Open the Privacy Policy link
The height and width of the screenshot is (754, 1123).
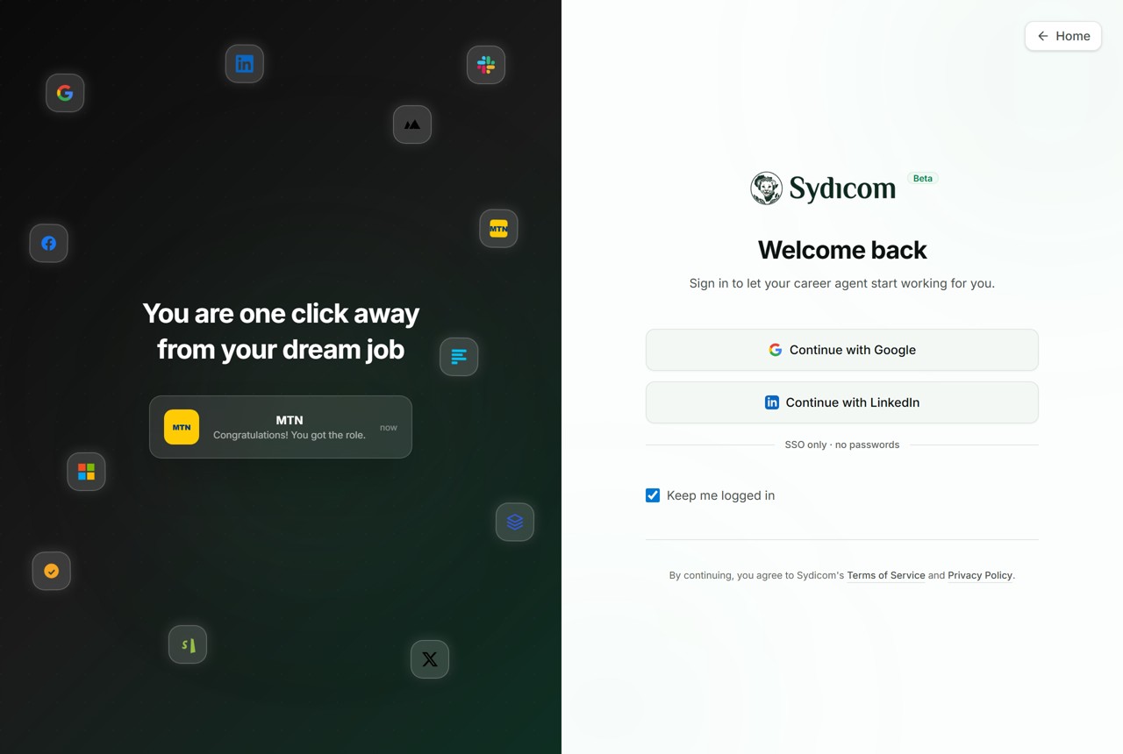coord(980,575)
